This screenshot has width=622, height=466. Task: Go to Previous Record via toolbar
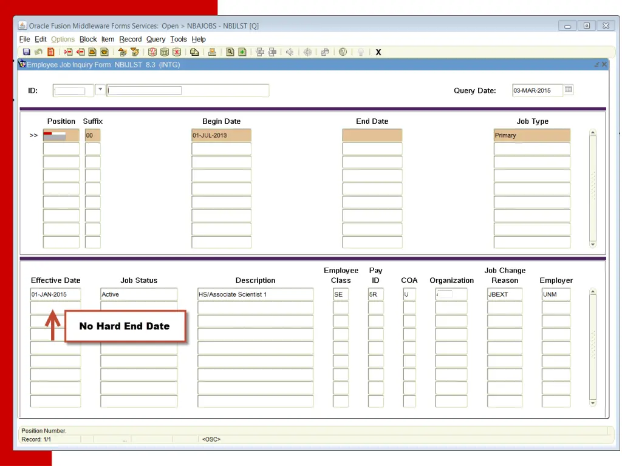(x=92, y=52)
